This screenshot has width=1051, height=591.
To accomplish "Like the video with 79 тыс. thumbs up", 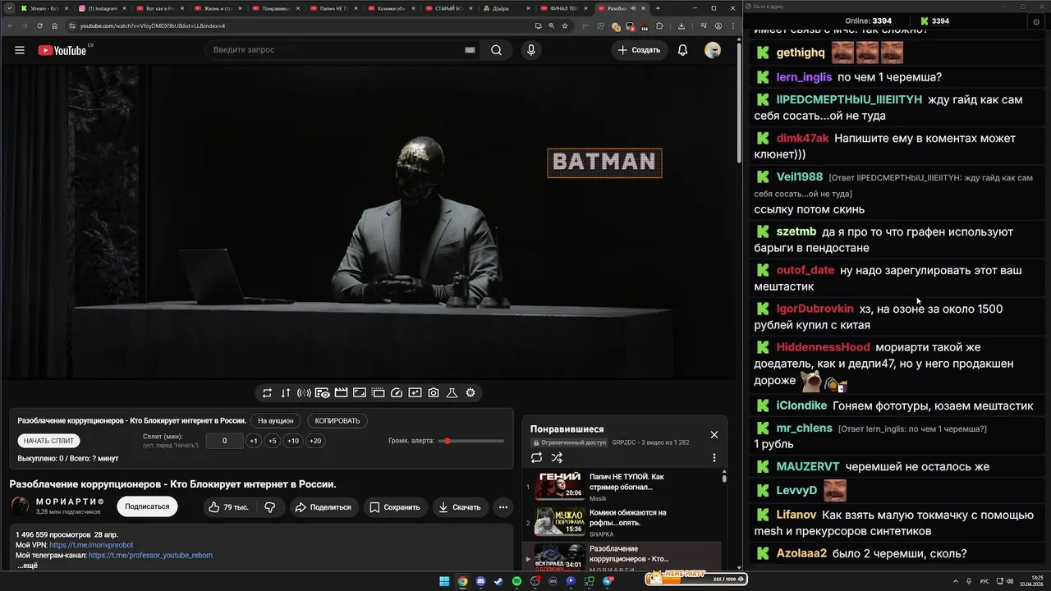I will 228,507.
